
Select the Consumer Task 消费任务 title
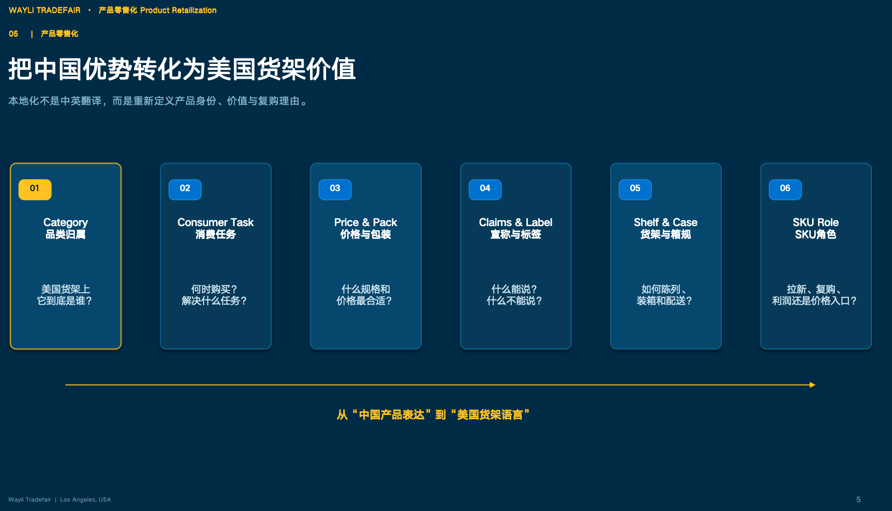tap(215, 228)
